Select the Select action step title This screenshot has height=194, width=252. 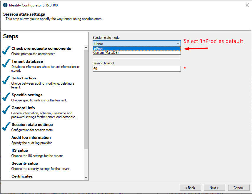(24, 78)
